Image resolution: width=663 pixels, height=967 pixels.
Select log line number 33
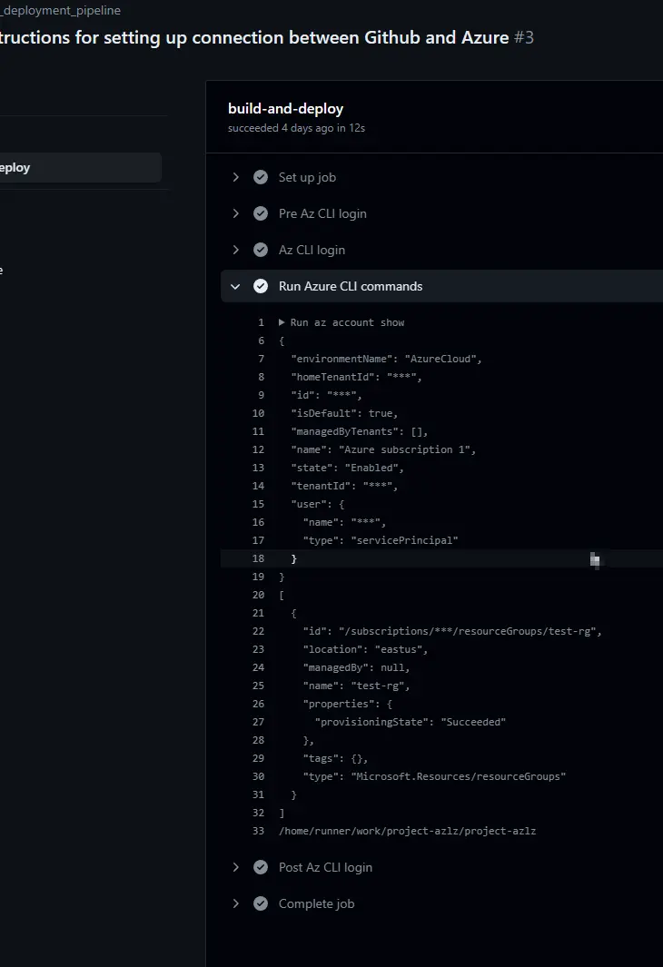pos(259,832)
